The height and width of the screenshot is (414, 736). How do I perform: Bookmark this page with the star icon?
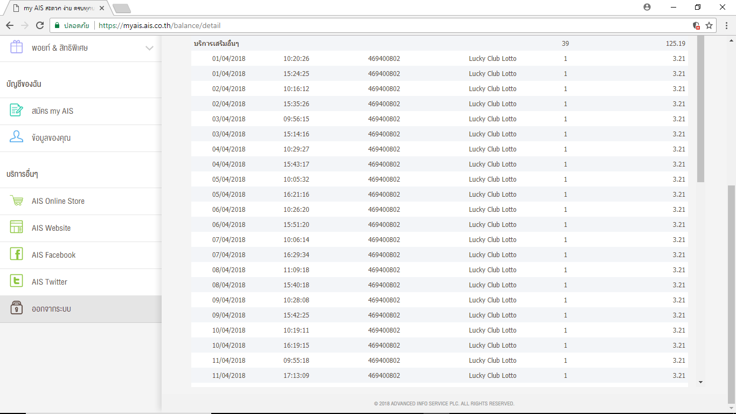pyautogui.click(x=709, y=25)
